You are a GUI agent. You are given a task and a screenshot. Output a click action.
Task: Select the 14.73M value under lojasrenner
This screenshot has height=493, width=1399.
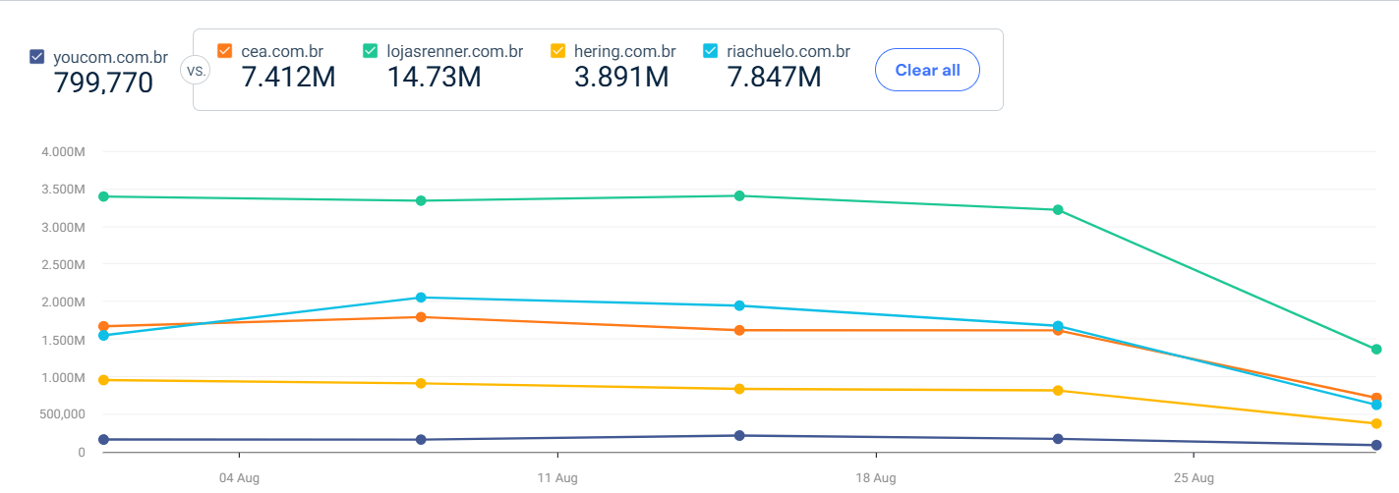point(434,77)
